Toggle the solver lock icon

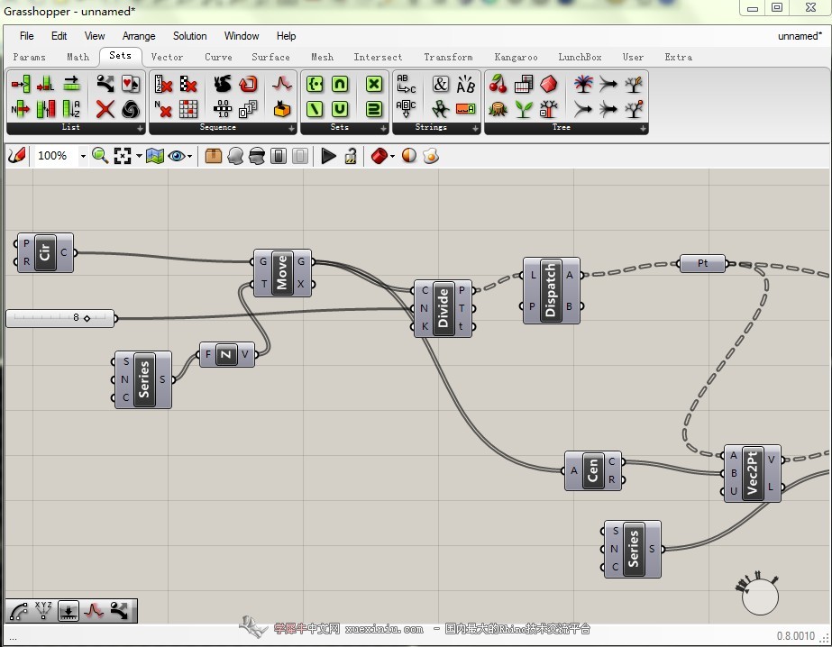click(x=351, y=156)
